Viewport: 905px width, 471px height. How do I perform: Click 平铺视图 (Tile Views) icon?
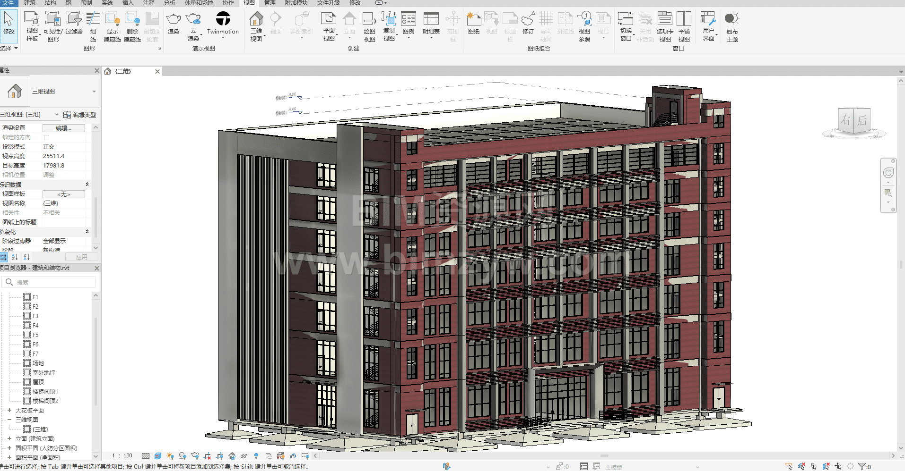click(684, 19)
